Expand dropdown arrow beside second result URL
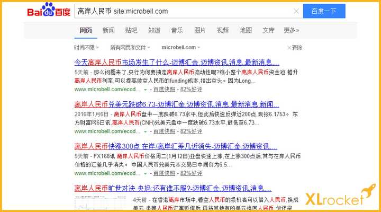Viewport: 381px width, 212px height. [146, 131]
